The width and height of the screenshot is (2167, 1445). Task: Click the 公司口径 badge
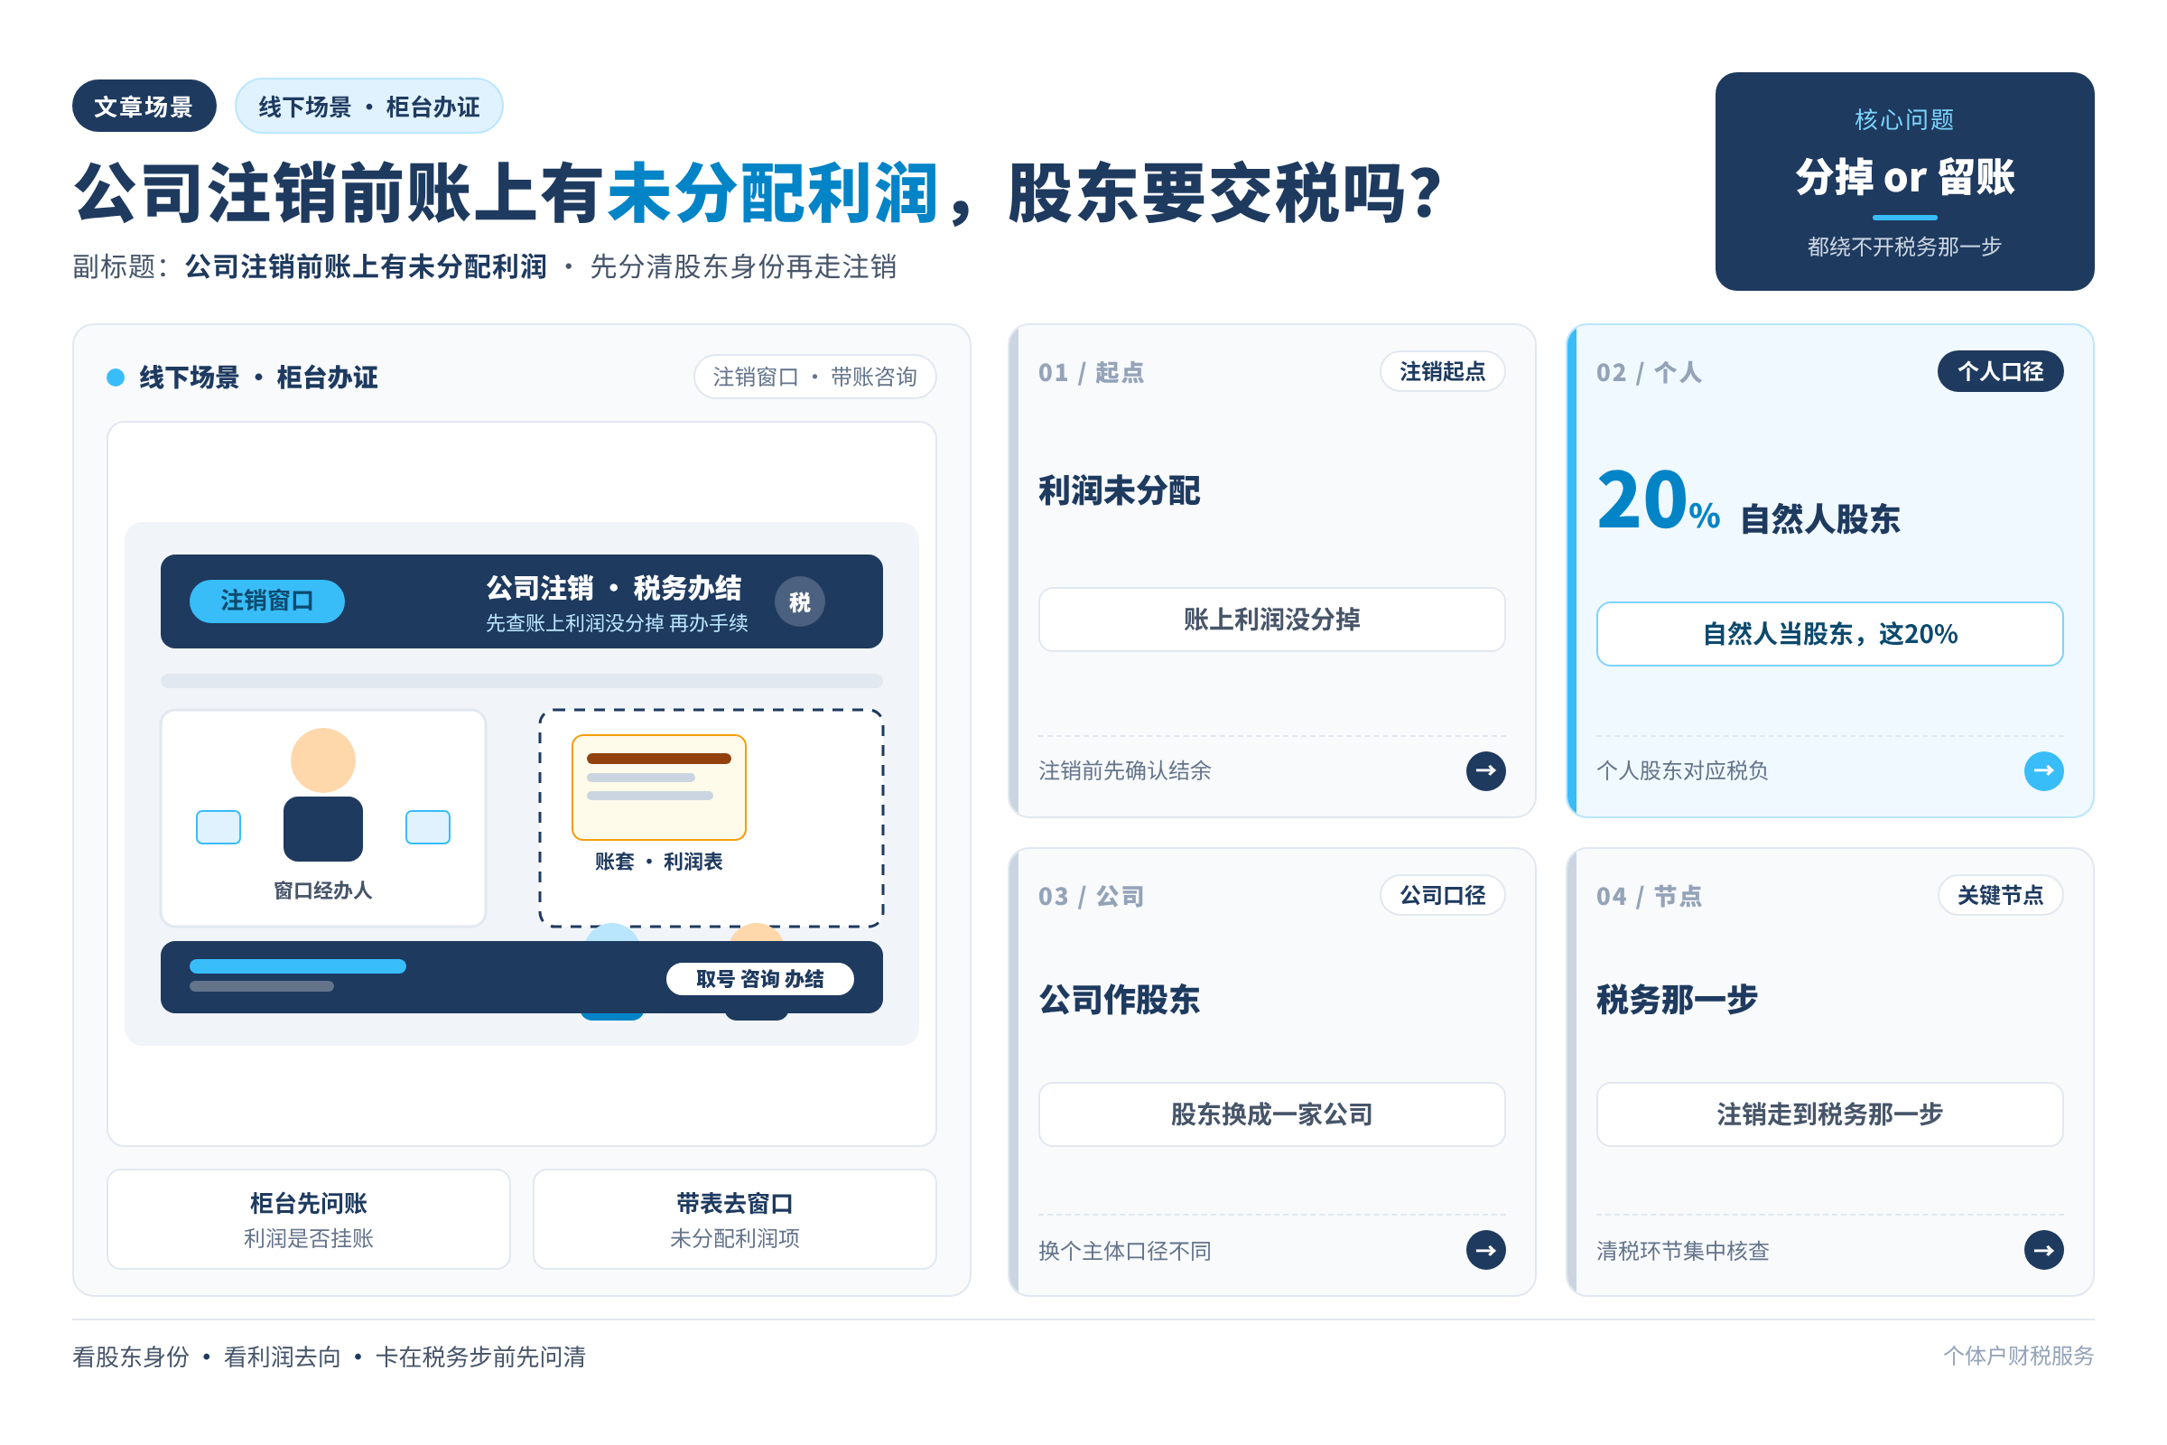(x=1442, y=895)
